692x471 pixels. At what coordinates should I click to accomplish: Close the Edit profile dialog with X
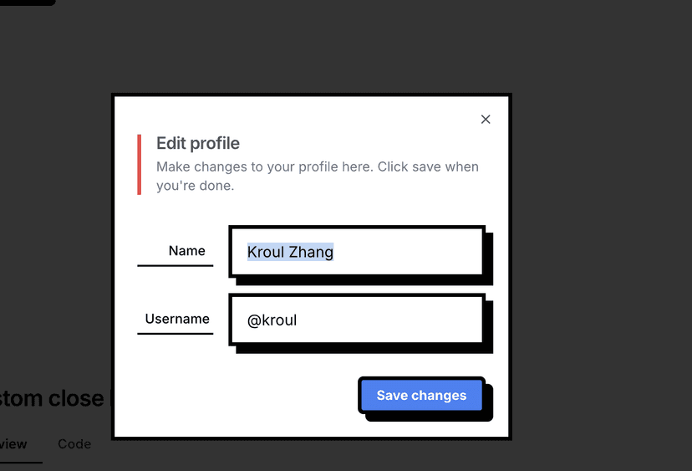pyautogui.click(x=486, y=120)
